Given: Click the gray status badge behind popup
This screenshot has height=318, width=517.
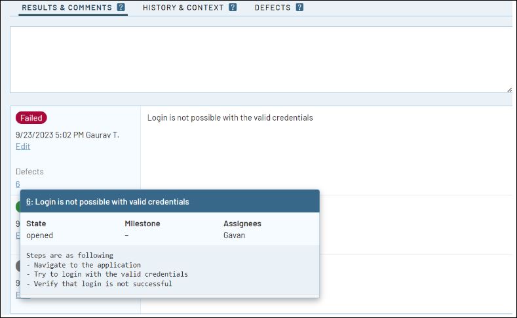Looking at the screenshot, I should (18, 266).
